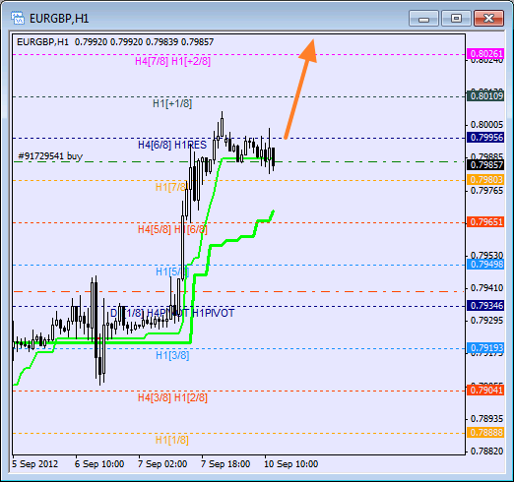The height and width of the screenshot is (482, 514).
Task: Click the H4[3/8] H1[2/8] level label
Action: click(x=172, y=397)
